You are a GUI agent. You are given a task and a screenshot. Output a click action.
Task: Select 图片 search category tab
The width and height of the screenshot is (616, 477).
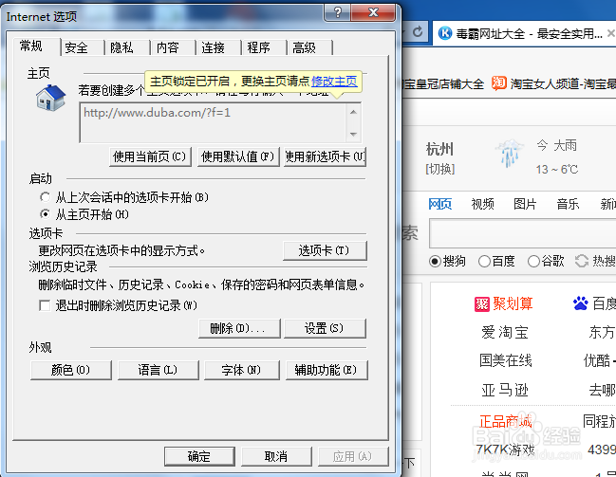point(525,204)
